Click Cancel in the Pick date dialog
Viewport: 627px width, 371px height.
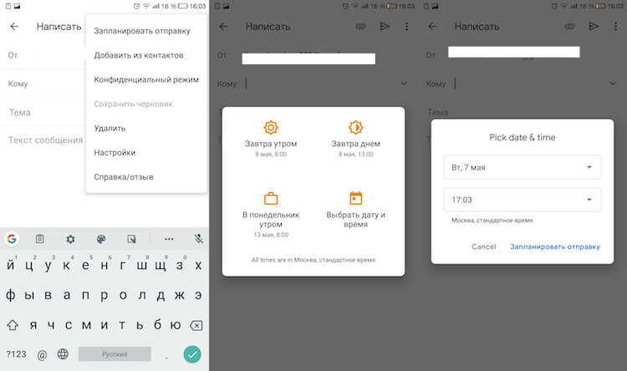pos(483,246)
